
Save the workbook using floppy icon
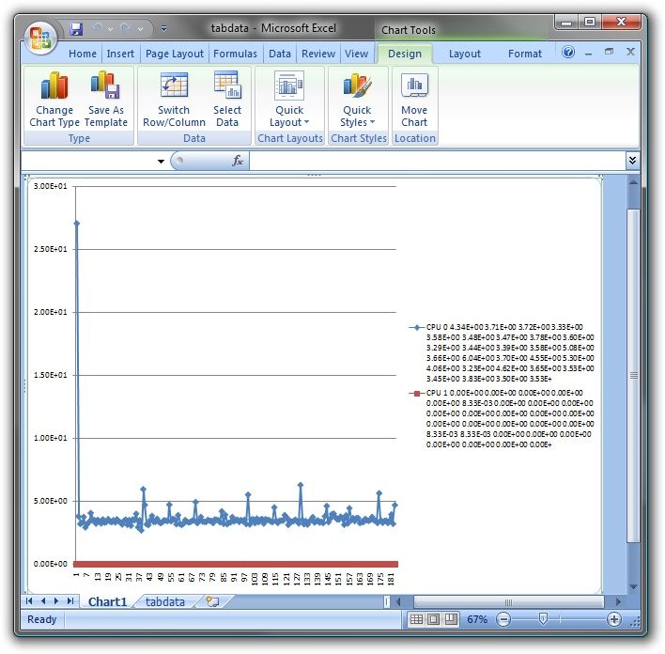click(76, 29)
